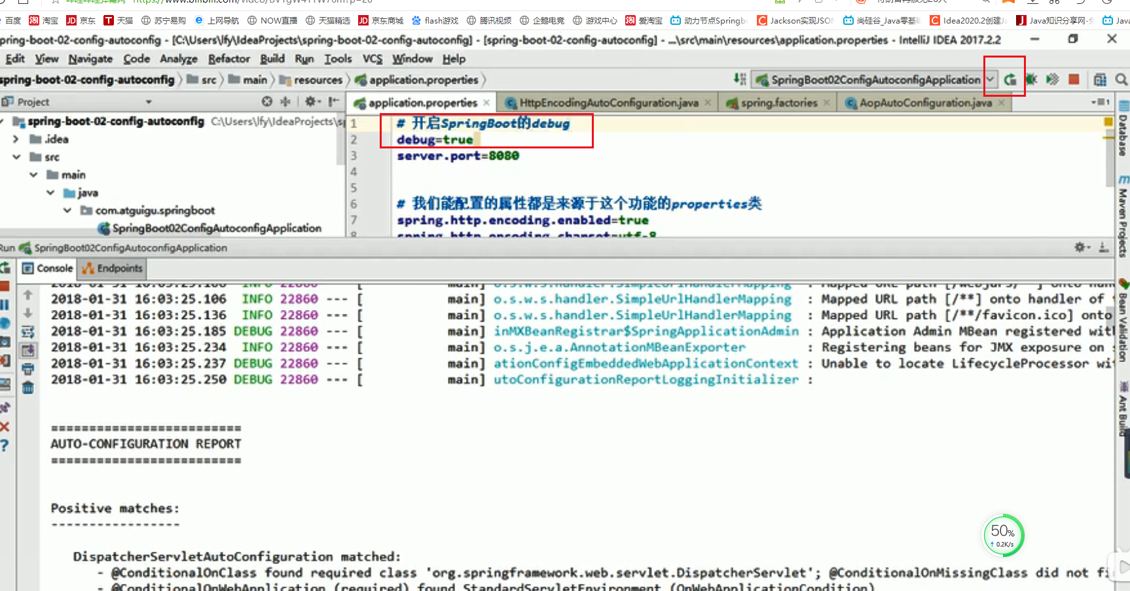Close the application.properties tab
Screen dimensions: 1130x591
(486, 103)
